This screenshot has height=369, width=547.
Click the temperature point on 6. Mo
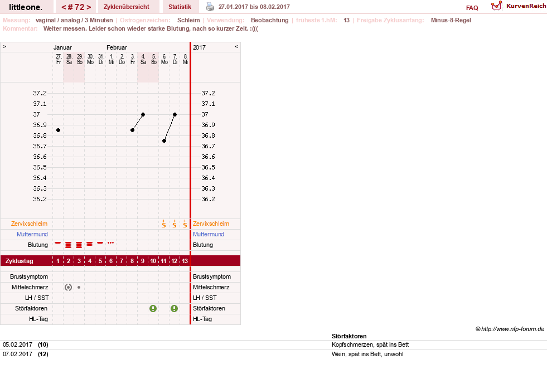point(164,141)
